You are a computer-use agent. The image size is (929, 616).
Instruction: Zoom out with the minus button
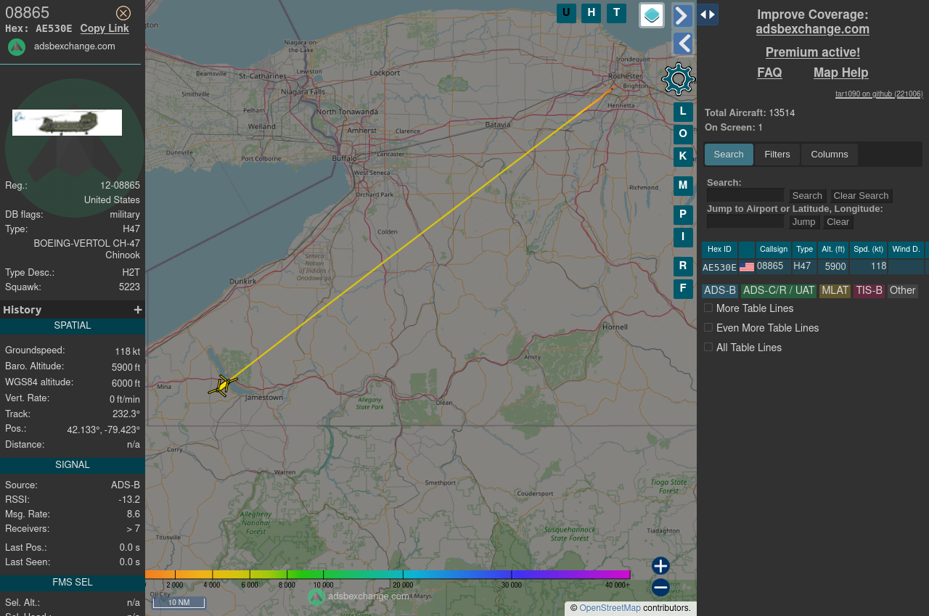coord(660,588)
